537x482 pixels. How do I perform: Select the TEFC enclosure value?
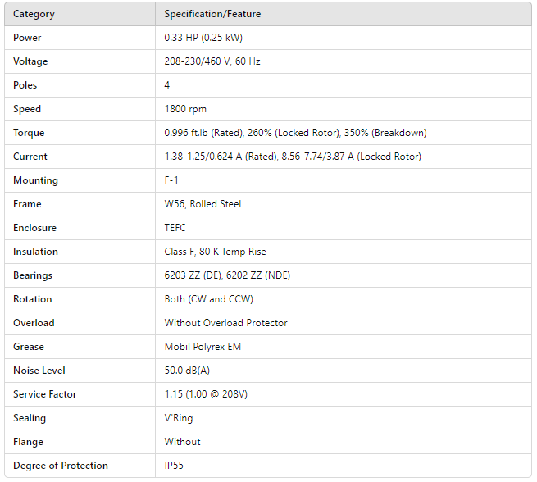[177, 228]
